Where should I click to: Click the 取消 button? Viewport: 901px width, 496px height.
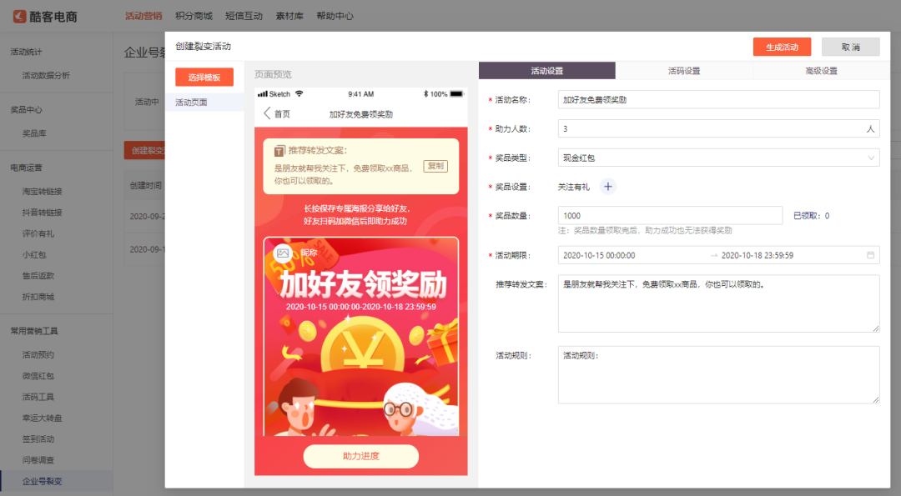(x=850, y=47)
